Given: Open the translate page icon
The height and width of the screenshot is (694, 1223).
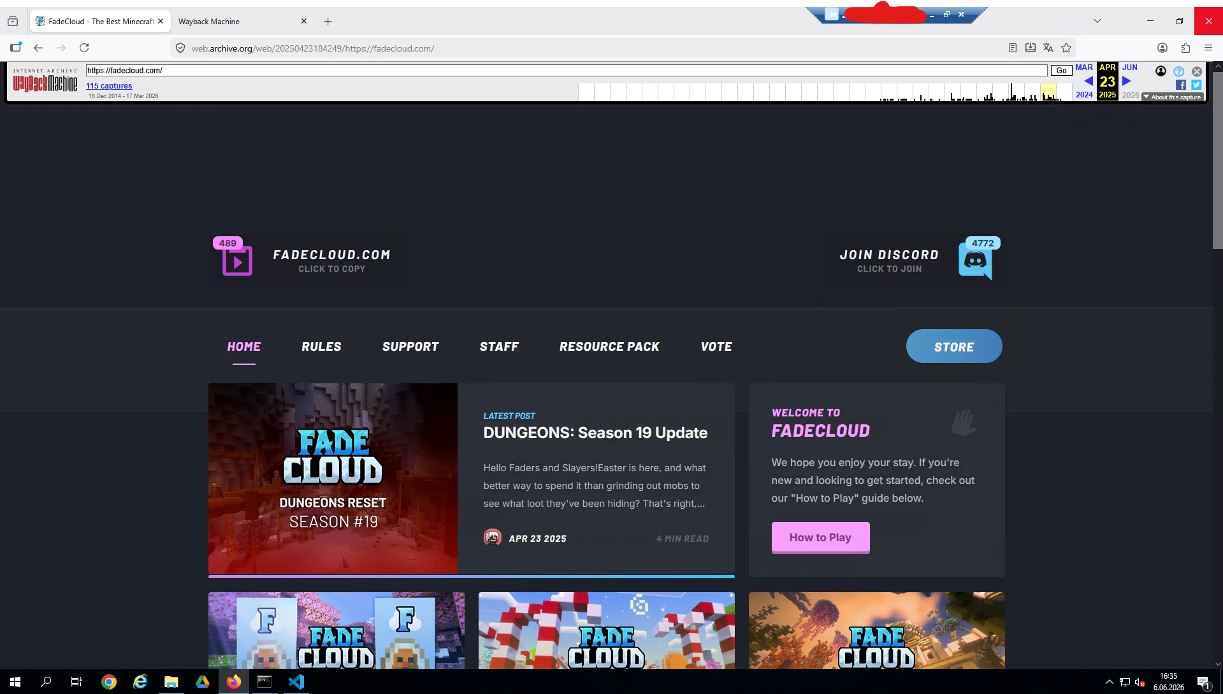Looking at the screenshot, I should coord(1048,48).
